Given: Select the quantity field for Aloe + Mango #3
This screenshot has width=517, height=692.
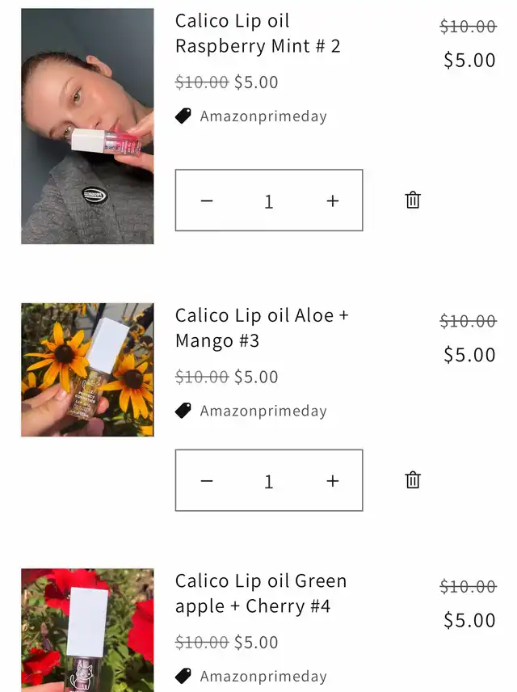Looking at the screenshot, I should (x=269, y=481).
